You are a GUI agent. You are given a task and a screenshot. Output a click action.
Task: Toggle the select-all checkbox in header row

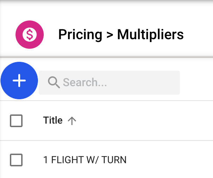tap(16, 121)
